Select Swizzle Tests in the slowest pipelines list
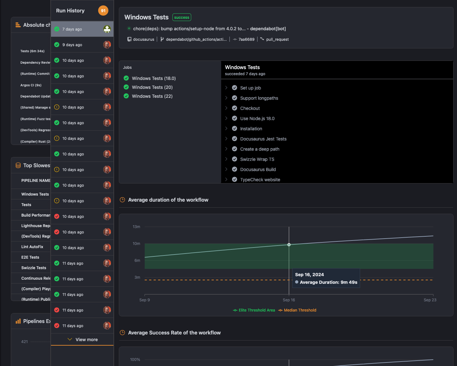457x366 pixels. click(33, 268)
